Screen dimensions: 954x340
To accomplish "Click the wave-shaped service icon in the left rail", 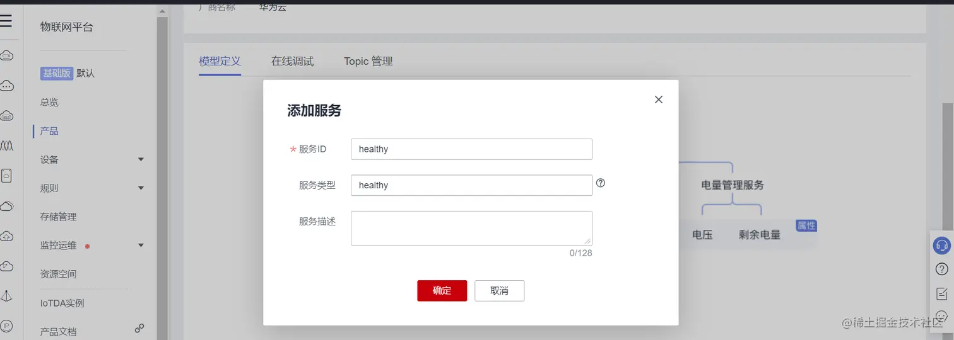I will [6, 145].
